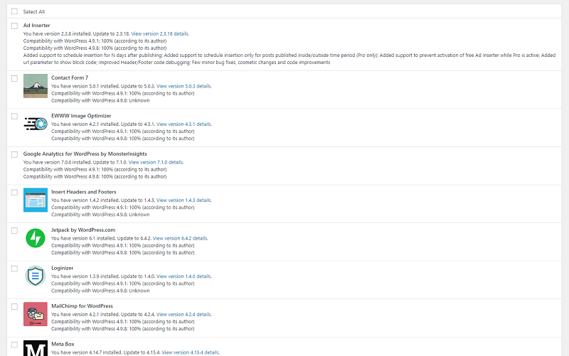This screenshot has width=569, height=356.
Task: Click the Meta Box plugin icon
Action: point(35,348)
